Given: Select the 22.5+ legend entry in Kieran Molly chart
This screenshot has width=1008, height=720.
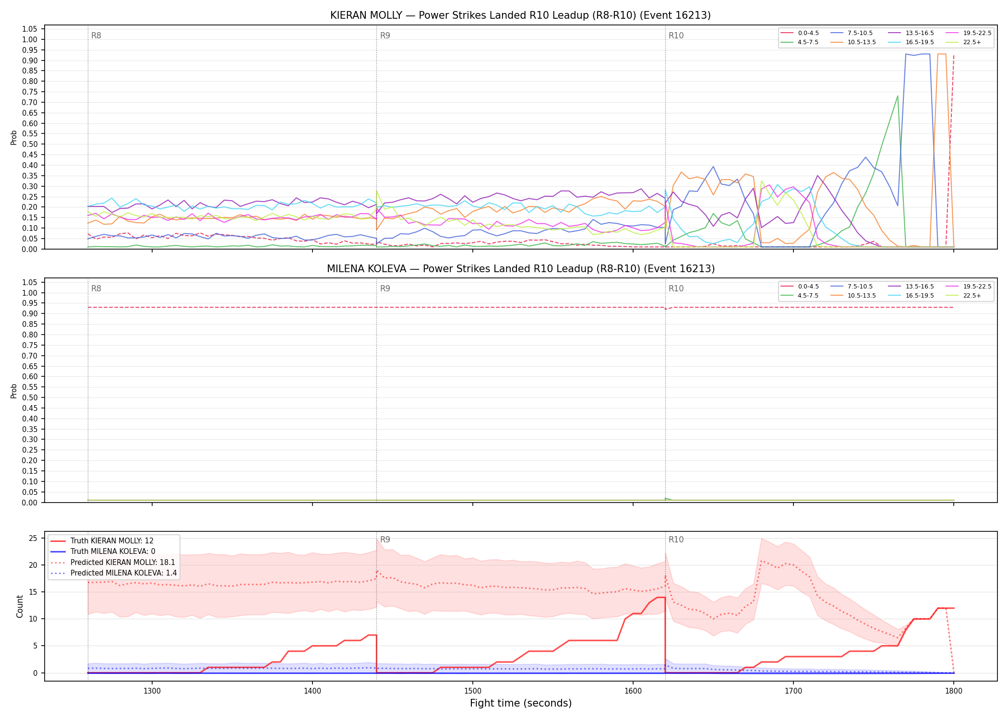Looking at the screenshot, I should (964, 42).
